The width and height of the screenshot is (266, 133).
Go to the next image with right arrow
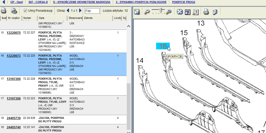pos(80,11)
